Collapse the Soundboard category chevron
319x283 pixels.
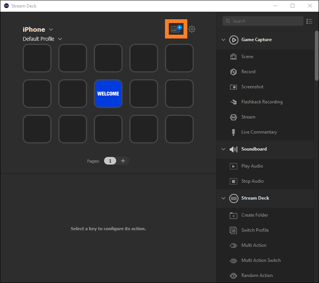(x=223, y=149)
